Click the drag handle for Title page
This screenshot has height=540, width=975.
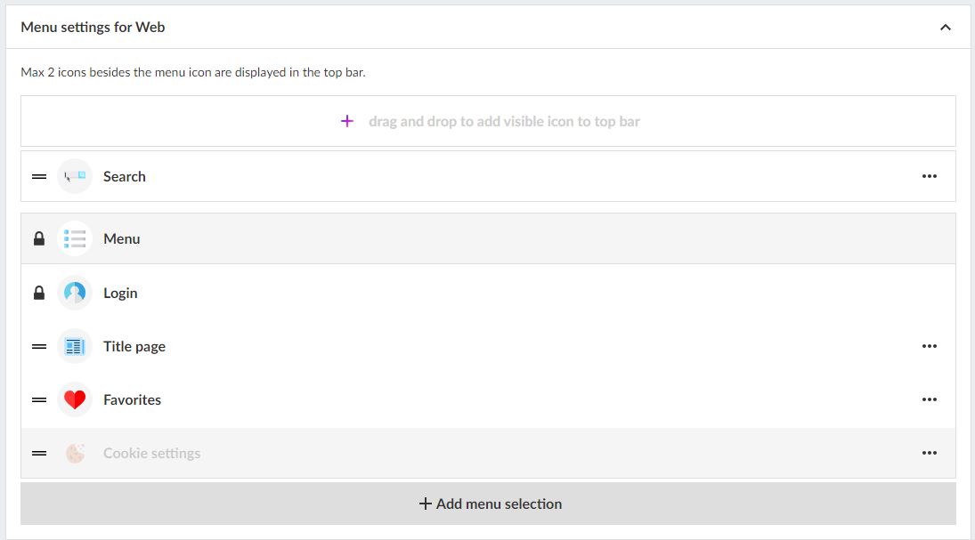coord(39,346)
